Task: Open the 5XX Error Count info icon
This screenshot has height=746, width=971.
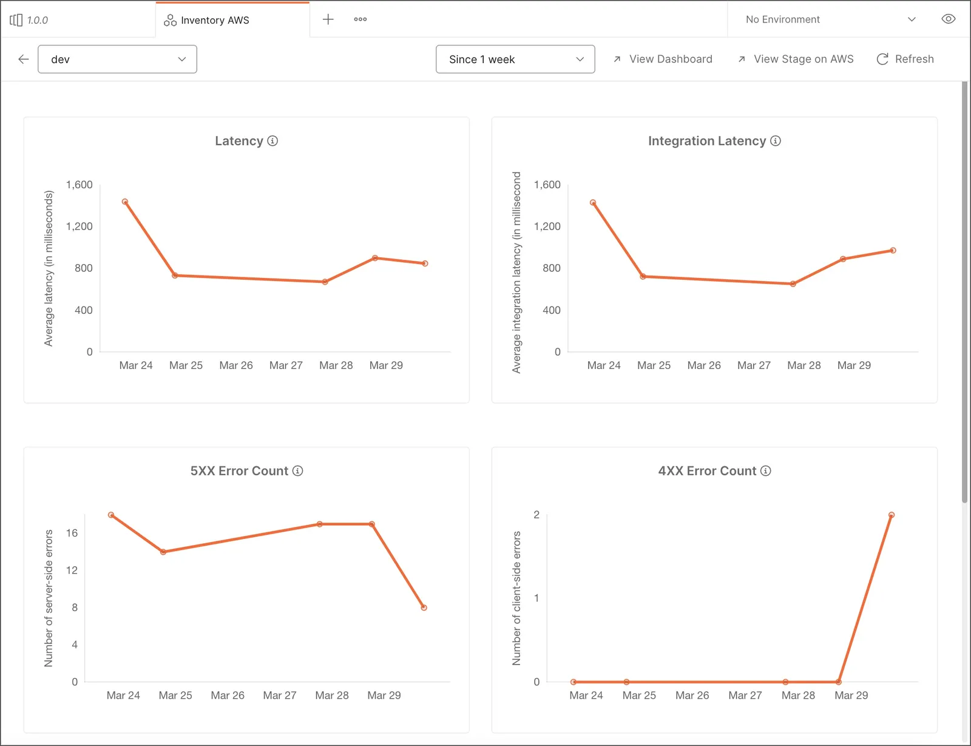Action: point(297,471)
